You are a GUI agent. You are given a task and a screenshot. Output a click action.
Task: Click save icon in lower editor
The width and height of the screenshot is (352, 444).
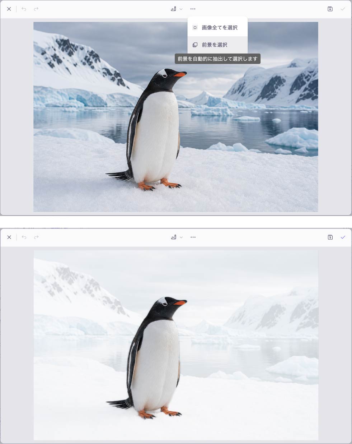click(330, 237)
